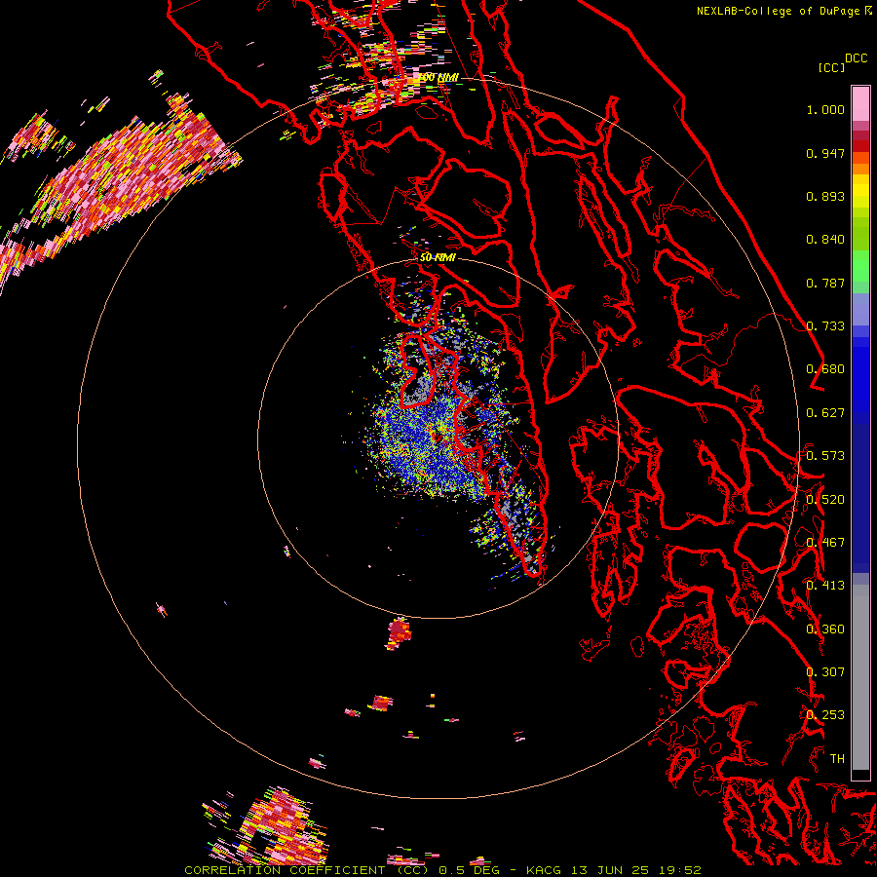The height and width of the screenshot is (877, 877).
Task: Click the 0.253 legend value
Action: click(x=825, y=715)
